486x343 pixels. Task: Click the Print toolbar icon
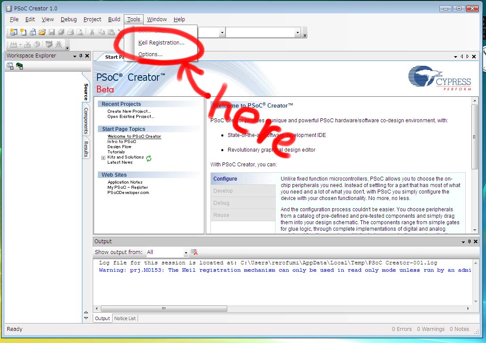pos(70,32)
